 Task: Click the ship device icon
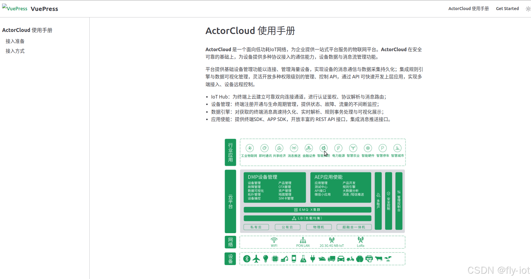322,259
